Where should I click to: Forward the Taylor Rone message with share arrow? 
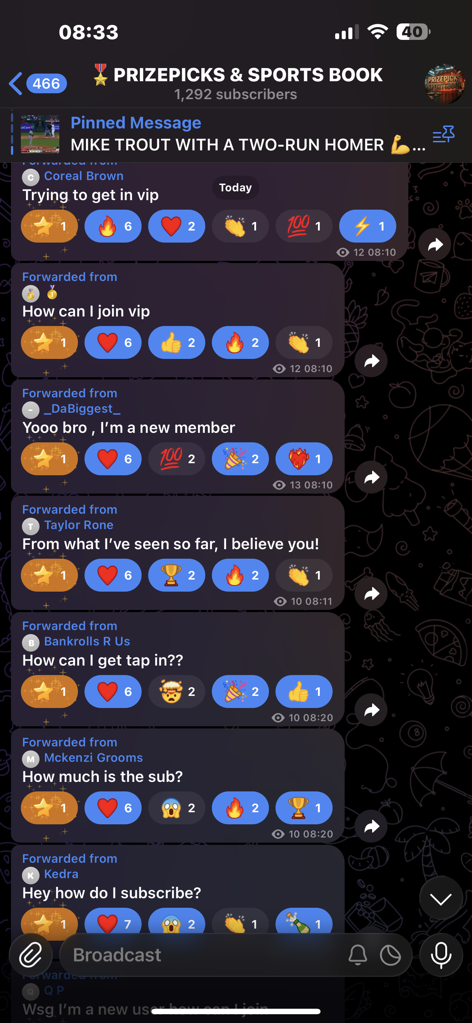click(371, 593)
